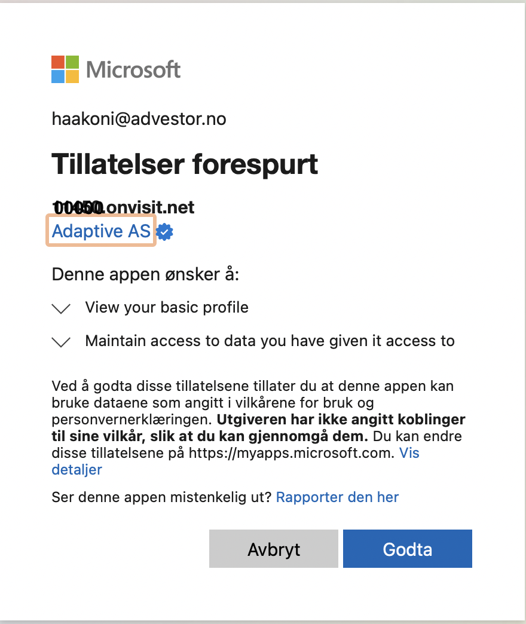
Task: Select the Maintain access to data permission text
Action: [x=270, y=341]
